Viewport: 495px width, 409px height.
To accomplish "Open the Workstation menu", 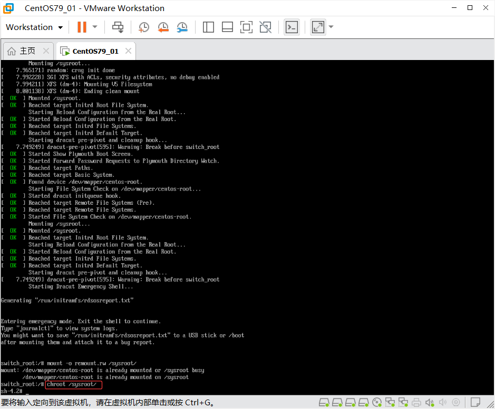I will (34, 27).
